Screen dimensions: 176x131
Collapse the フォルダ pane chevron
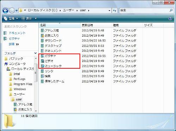point(36,53)
